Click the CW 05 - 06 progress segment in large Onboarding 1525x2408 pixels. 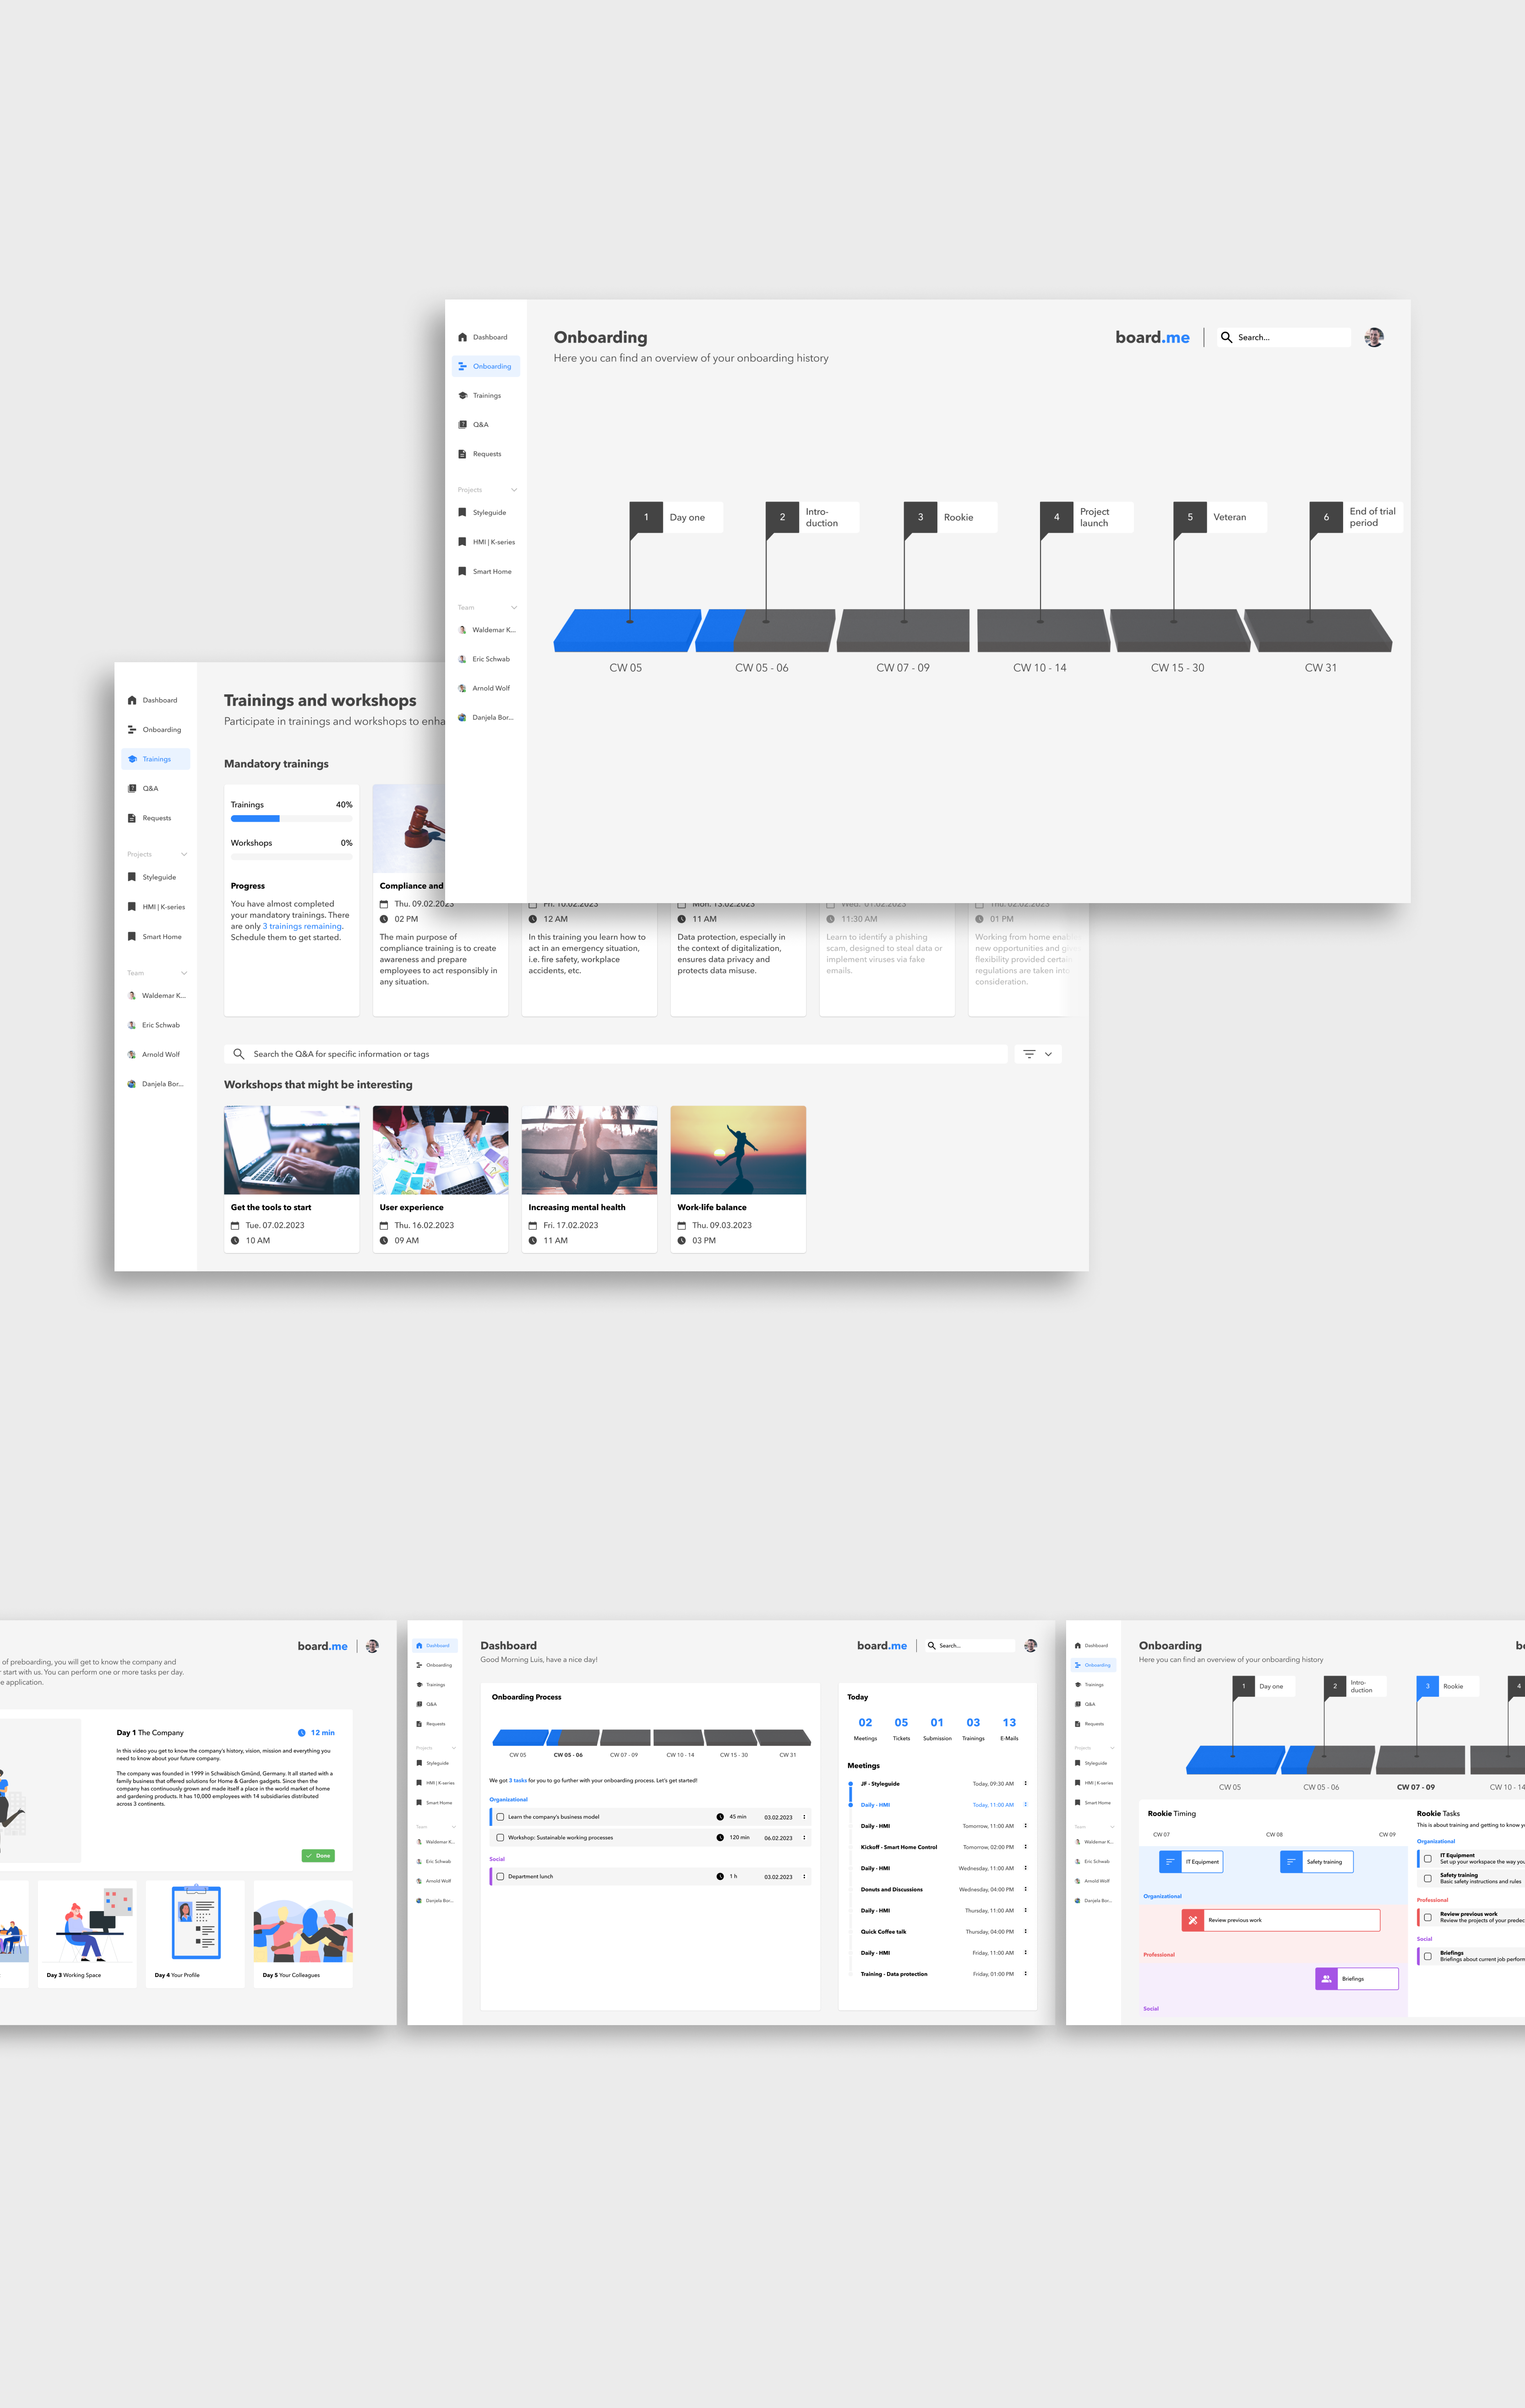pos(765,630)
